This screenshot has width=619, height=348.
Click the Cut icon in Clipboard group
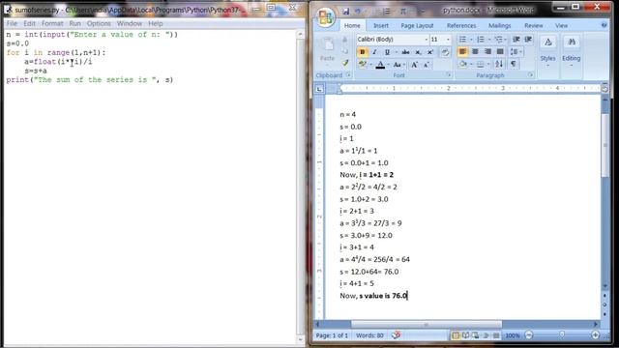coord(345,40)
